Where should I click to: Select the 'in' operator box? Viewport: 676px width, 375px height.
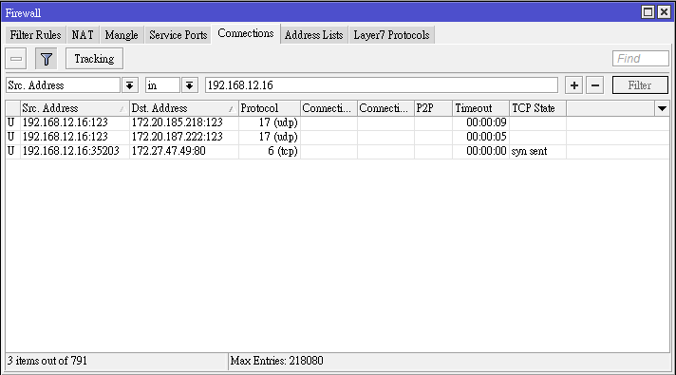162,85
